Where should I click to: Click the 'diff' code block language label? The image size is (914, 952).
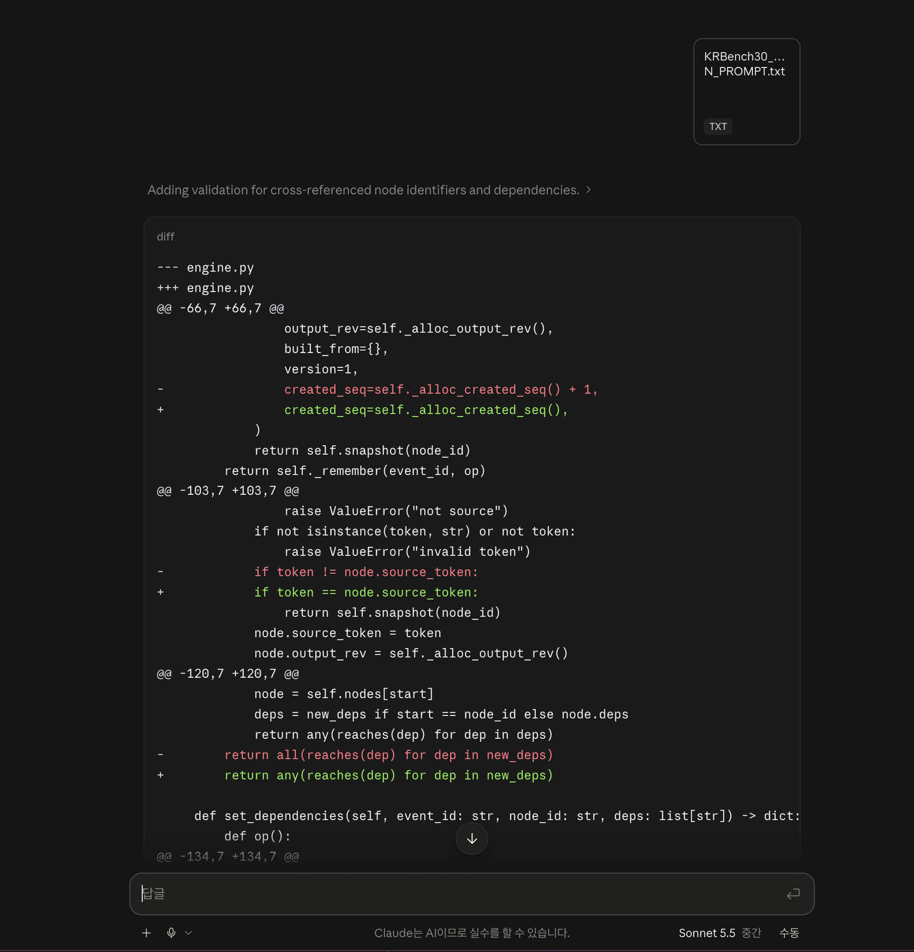[166, 237]
